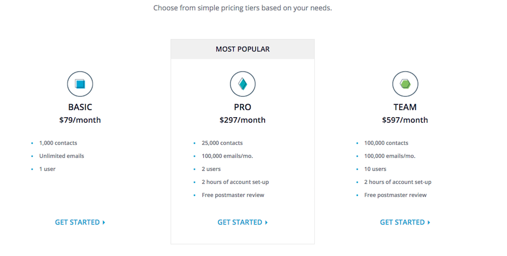Click the PRO plan title
Screen dimensions: 507x256
coord(243,107)
